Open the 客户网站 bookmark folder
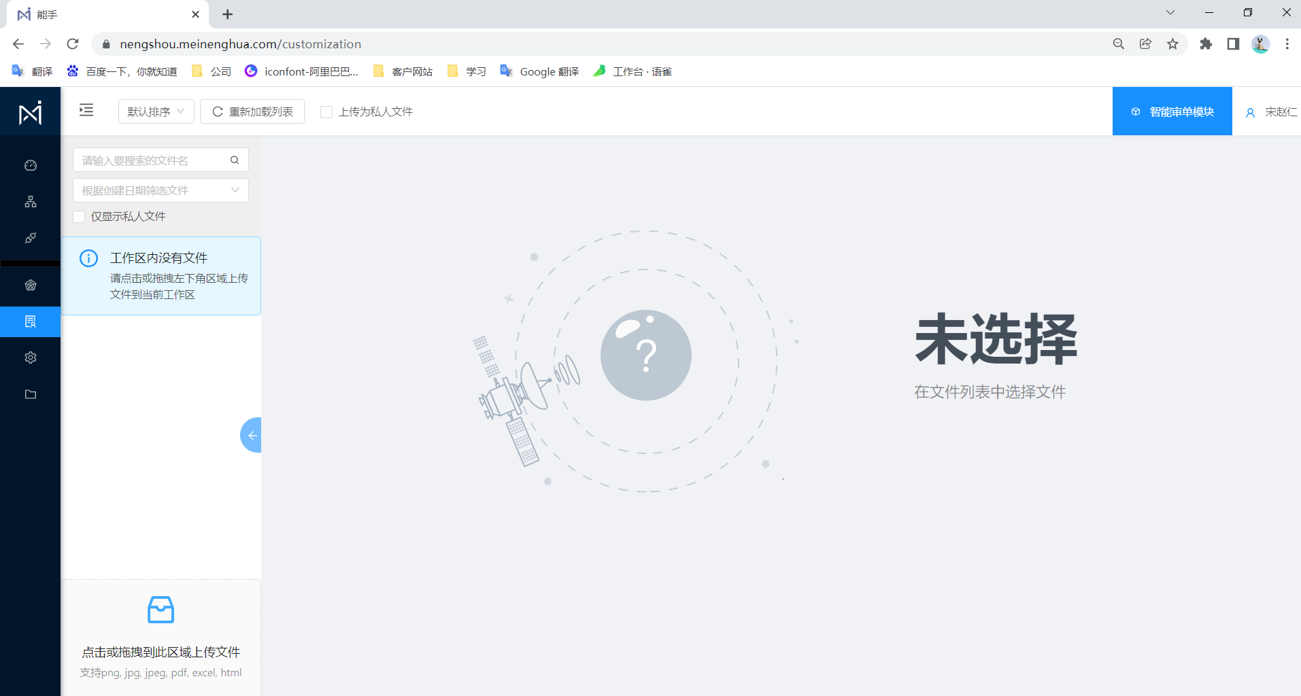This screenshot has height=696, width=1301. pyautogui.click(x=403, y=71)
